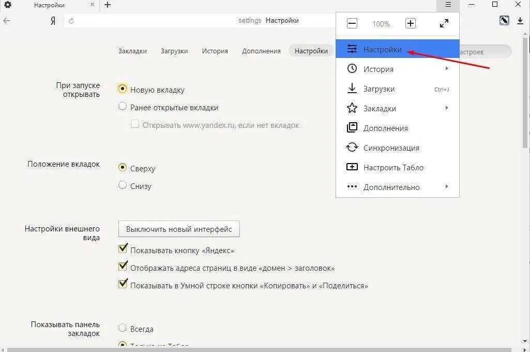Click the scrollbar down arrow
The height and width of the screenshot is (352, 530).
525,341
